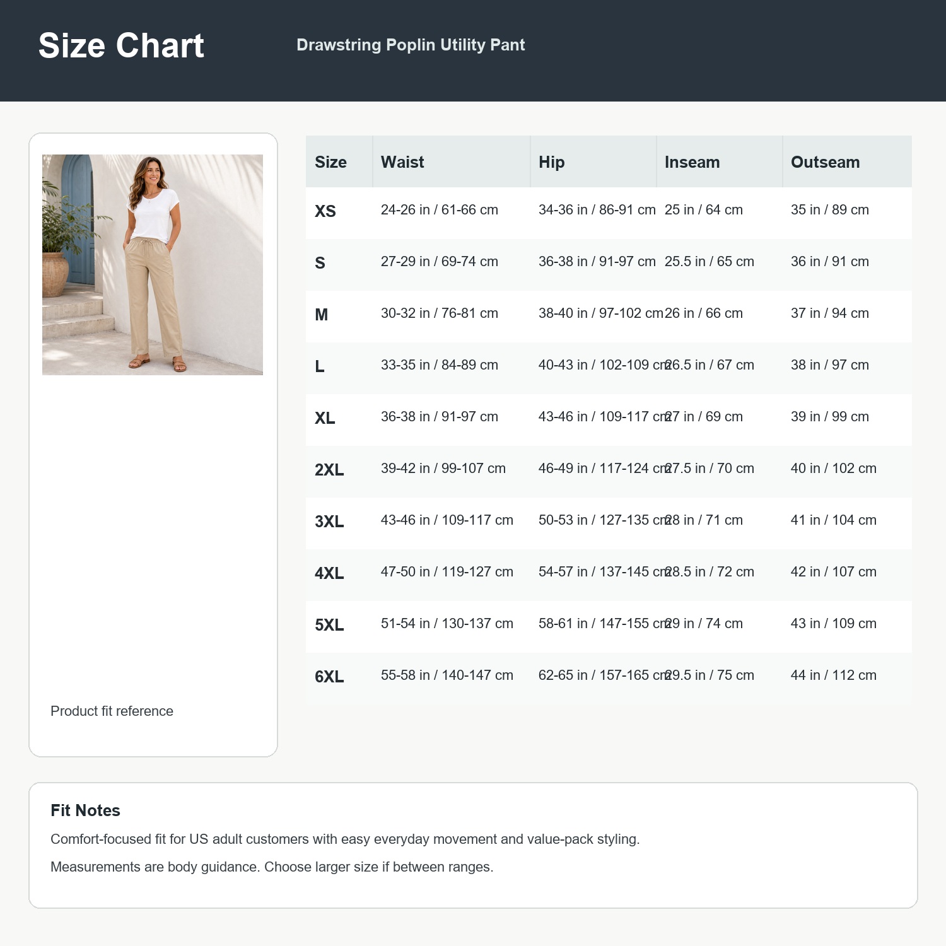Click the Product fit reference caption

click(x=112, y=711)
